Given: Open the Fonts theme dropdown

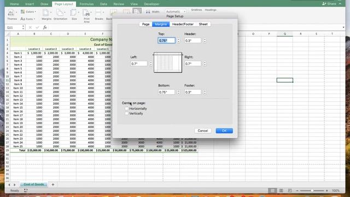Looking at the screenshot, I should pos(28,19).
